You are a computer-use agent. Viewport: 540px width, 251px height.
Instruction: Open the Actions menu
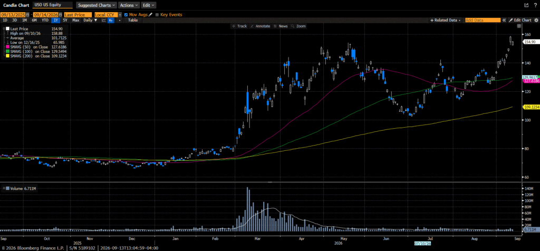tap(129, 5)
